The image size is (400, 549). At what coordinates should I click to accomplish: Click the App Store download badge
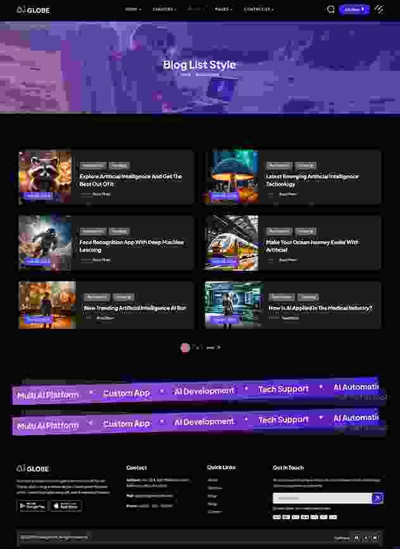[66, 506]
